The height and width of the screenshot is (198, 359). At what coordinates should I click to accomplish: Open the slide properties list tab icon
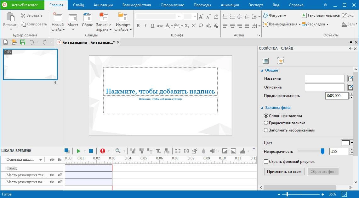pos(265,61)
